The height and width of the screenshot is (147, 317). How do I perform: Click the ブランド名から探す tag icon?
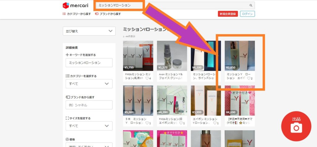click(68, 97)
